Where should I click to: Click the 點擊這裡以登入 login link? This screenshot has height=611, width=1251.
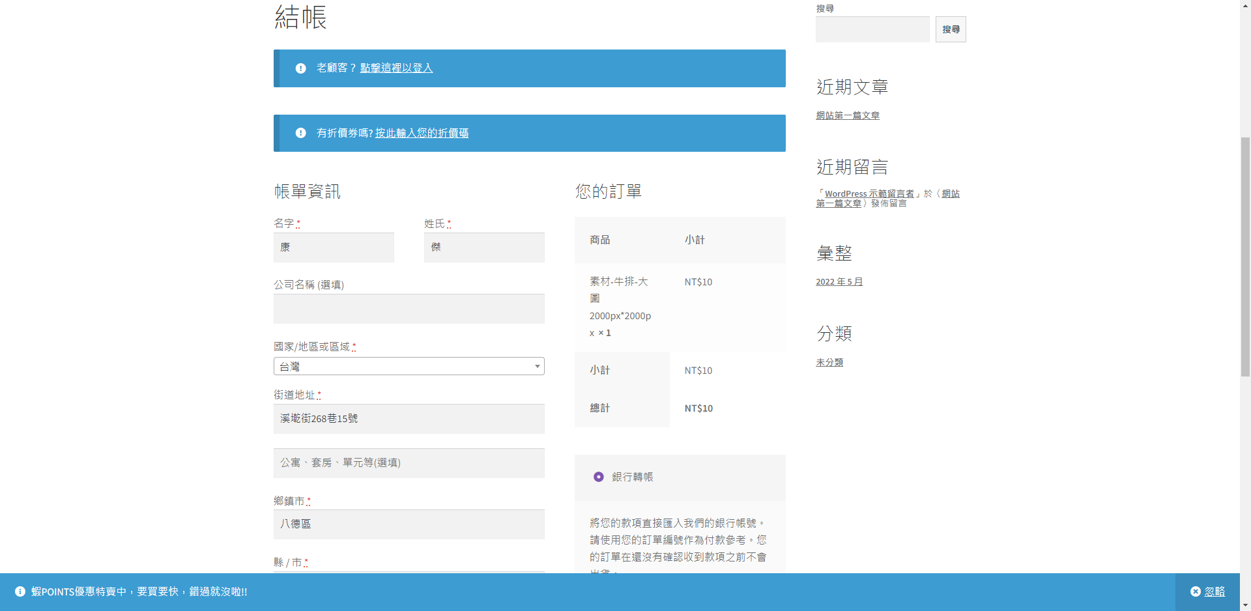click(x=396, y=68)
